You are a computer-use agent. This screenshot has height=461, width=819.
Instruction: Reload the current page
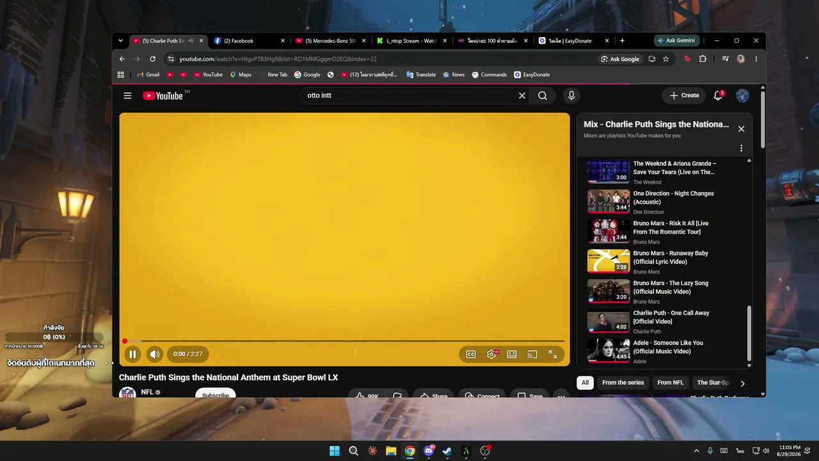[x=152, y=59]
